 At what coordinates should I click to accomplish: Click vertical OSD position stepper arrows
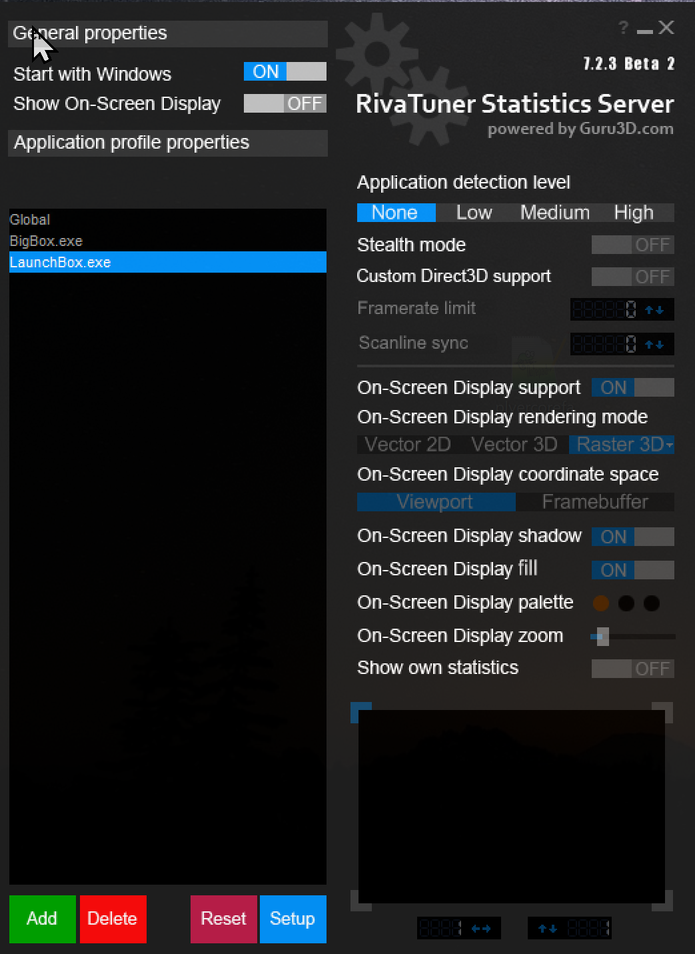(548, 929)
